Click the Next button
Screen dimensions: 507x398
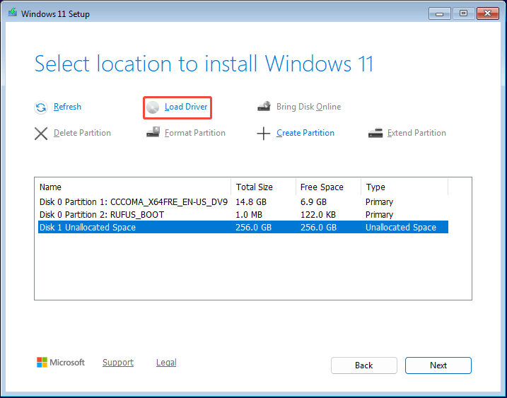pyautogui.click(x=438, y=365)
